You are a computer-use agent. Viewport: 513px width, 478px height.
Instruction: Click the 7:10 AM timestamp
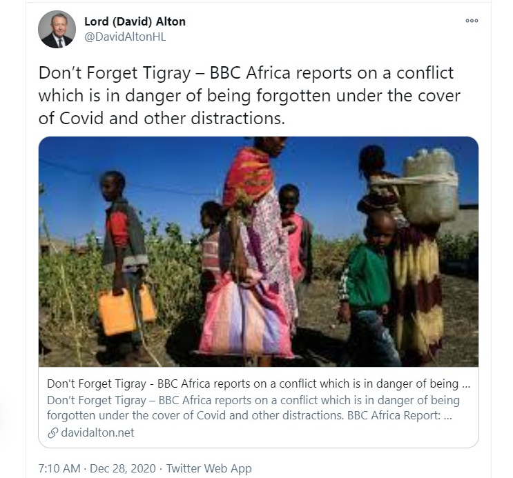point(59,468)
